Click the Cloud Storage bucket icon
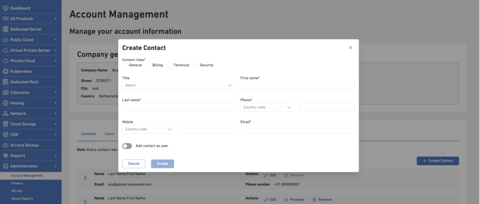The height and width of the screenshot is (204, 480). tap(5, 124)
